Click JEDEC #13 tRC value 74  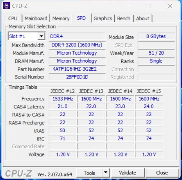tap(91, 138)
